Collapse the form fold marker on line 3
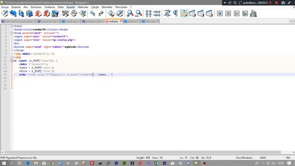 12,33
